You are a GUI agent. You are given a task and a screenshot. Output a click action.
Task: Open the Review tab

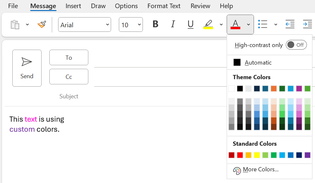pyautogui.click(x=200, y=6)
